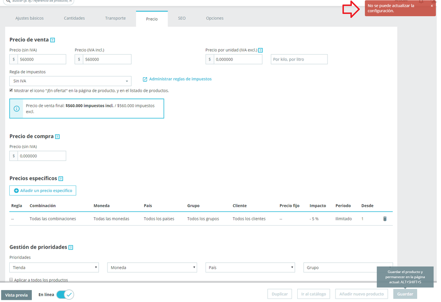The width and height of the screenshot is (441, 302).
Task: Click the Regla column header
Action: tap(17, 206)
